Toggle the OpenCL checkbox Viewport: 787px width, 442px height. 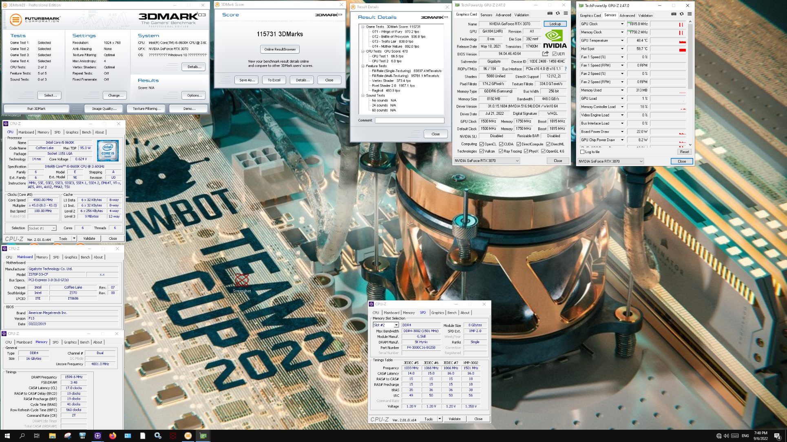(x=482, y=144)
